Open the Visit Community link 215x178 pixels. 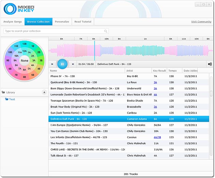coord(201,21)
